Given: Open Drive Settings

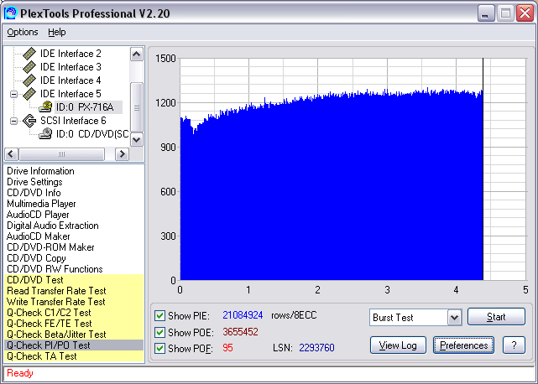Looking at the screenshot, I should tap(34, 182).
